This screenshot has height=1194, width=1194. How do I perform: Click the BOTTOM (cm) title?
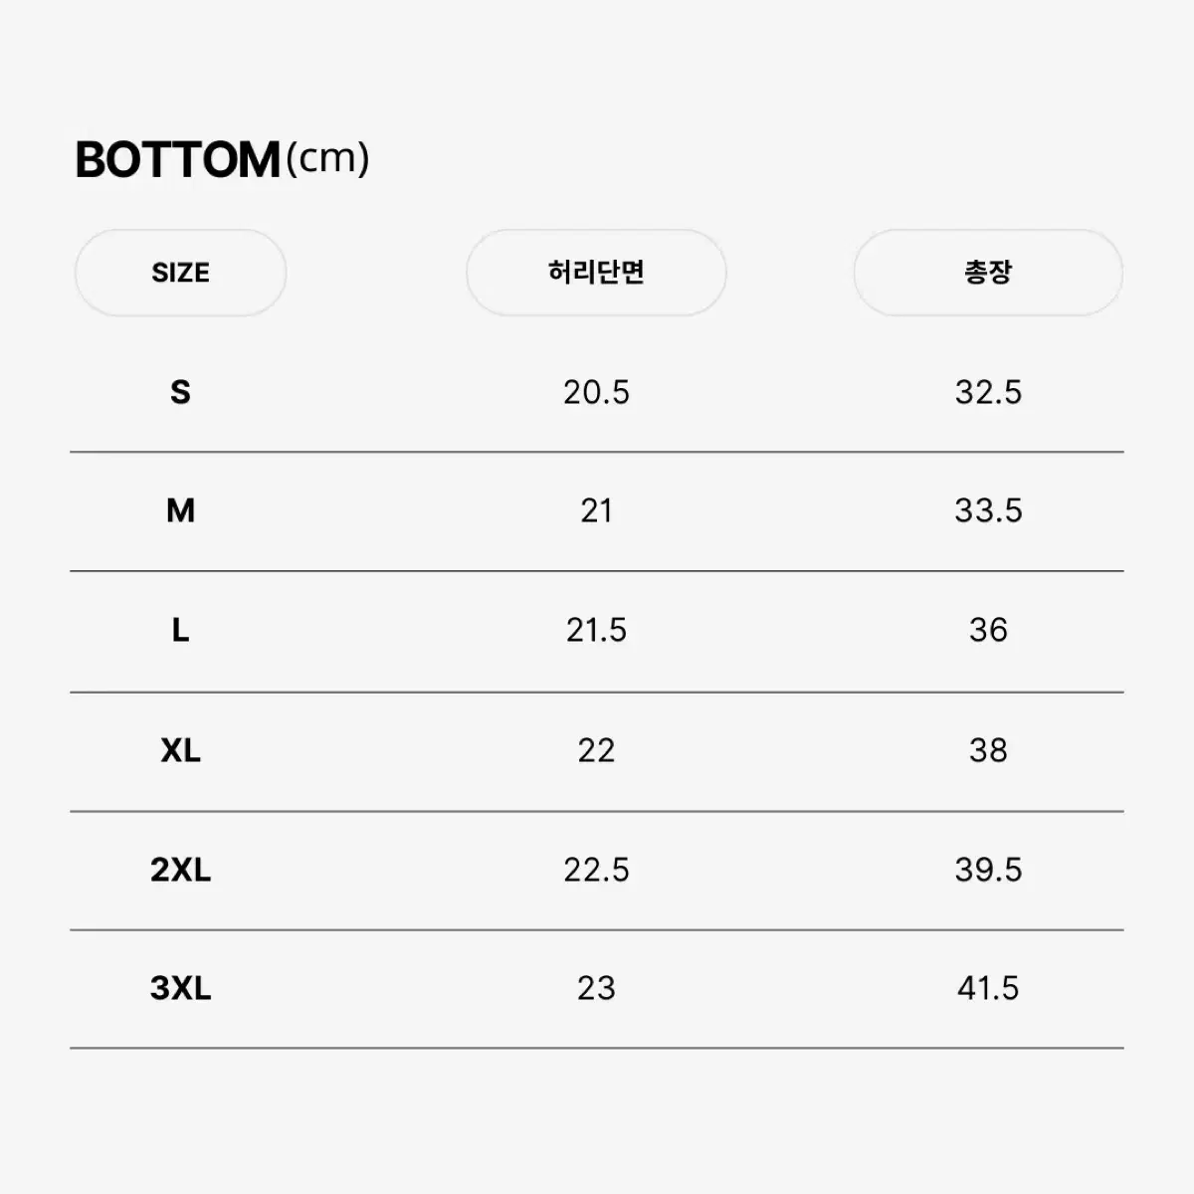pos(222,159)
